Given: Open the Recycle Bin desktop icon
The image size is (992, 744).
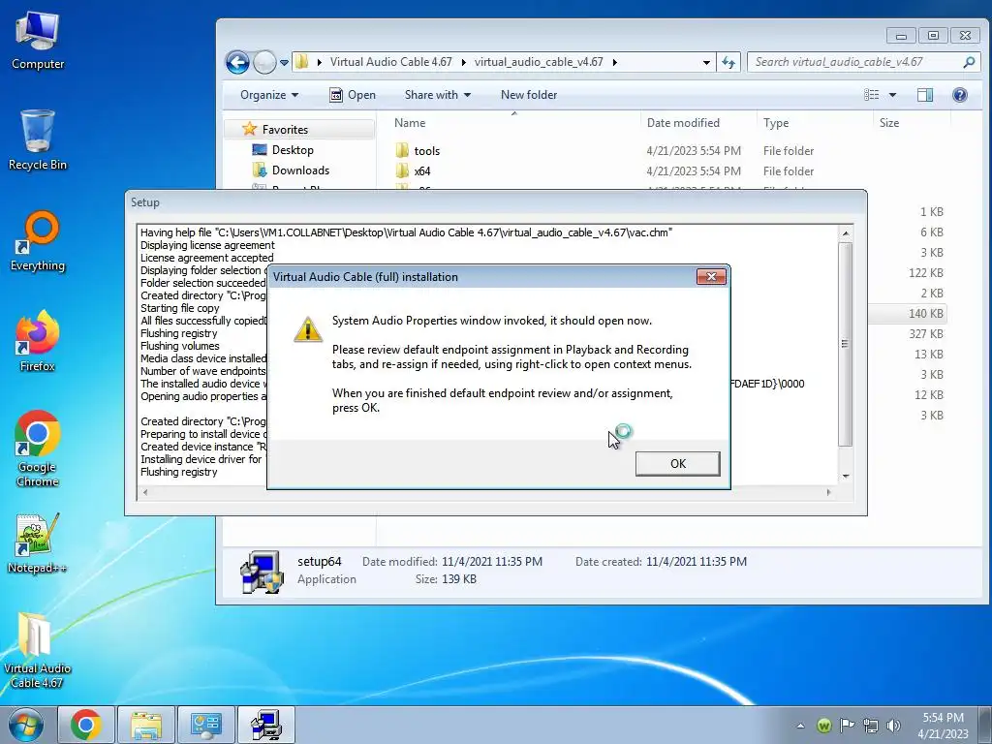Looking at the screenshot, I should click(x=38, y=140).
